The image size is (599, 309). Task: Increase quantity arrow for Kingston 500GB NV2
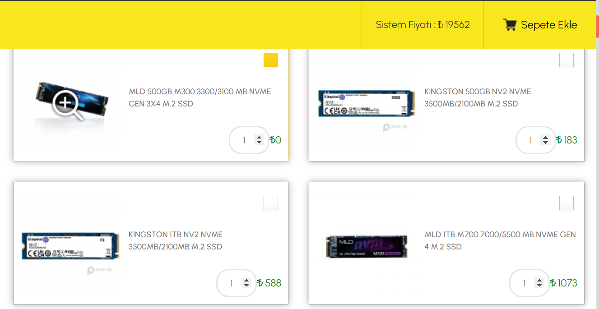(545, 138)
